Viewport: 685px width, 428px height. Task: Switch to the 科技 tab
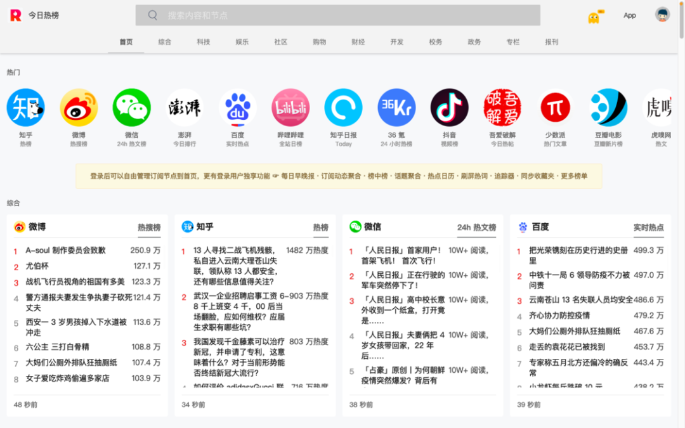tap(203, 42)
